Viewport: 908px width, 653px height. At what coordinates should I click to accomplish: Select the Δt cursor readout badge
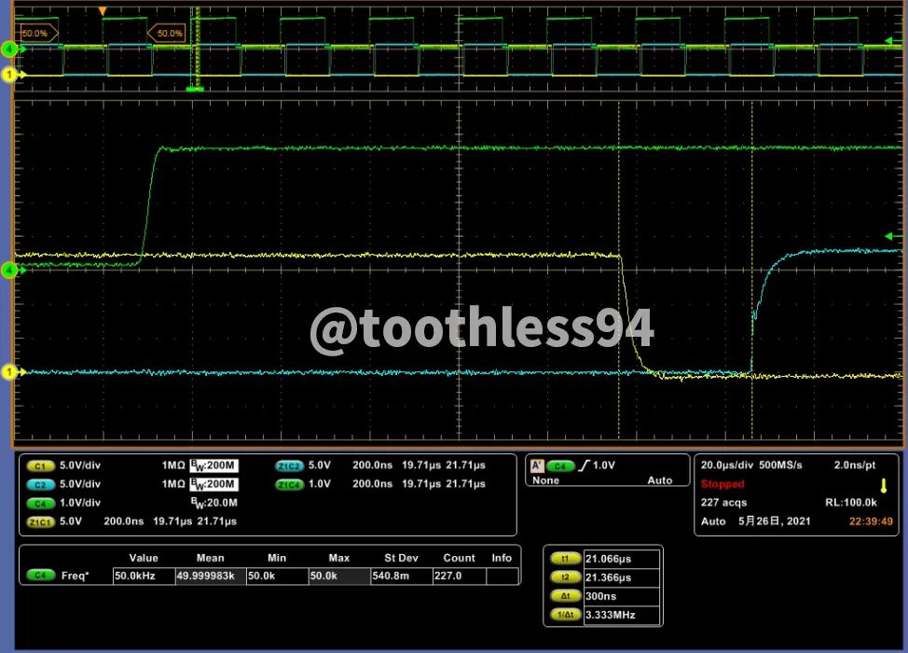[566, 596]
